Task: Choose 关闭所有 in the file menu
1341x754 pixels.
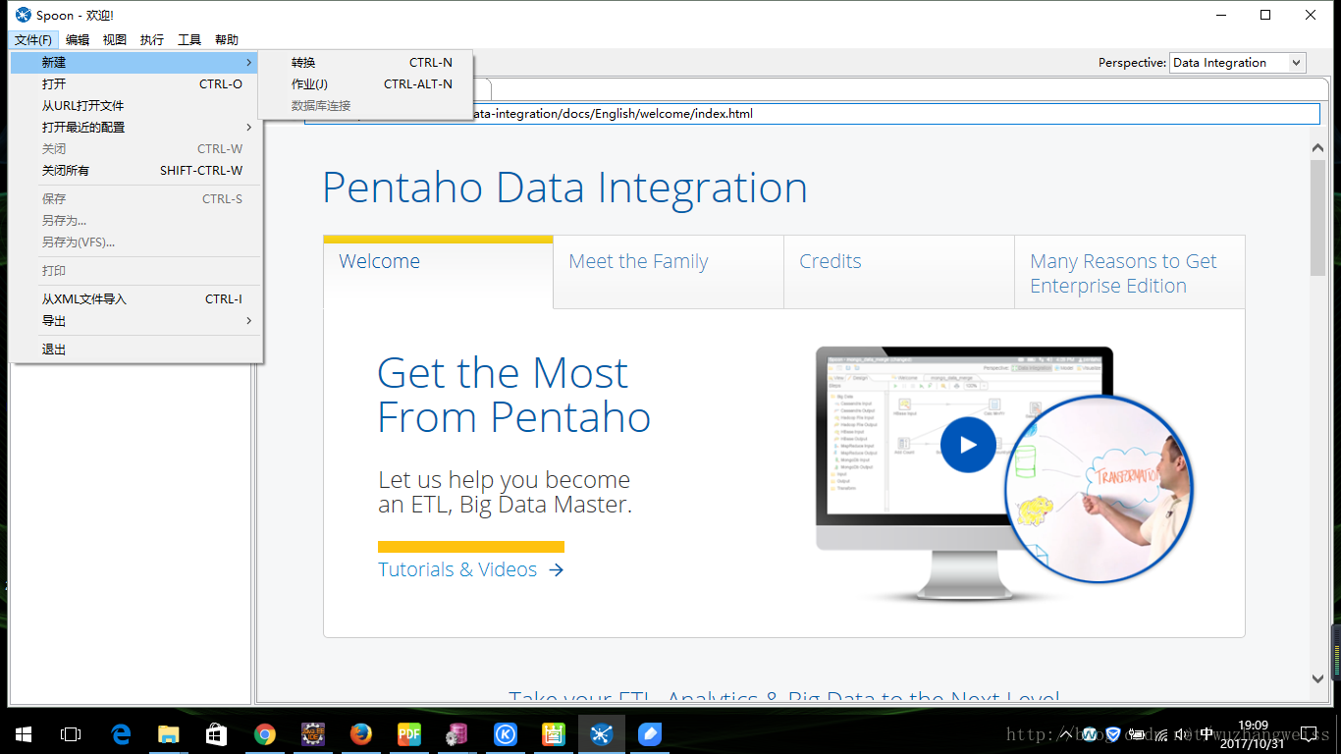Action: pyautogui.click(x=134, y=170)
